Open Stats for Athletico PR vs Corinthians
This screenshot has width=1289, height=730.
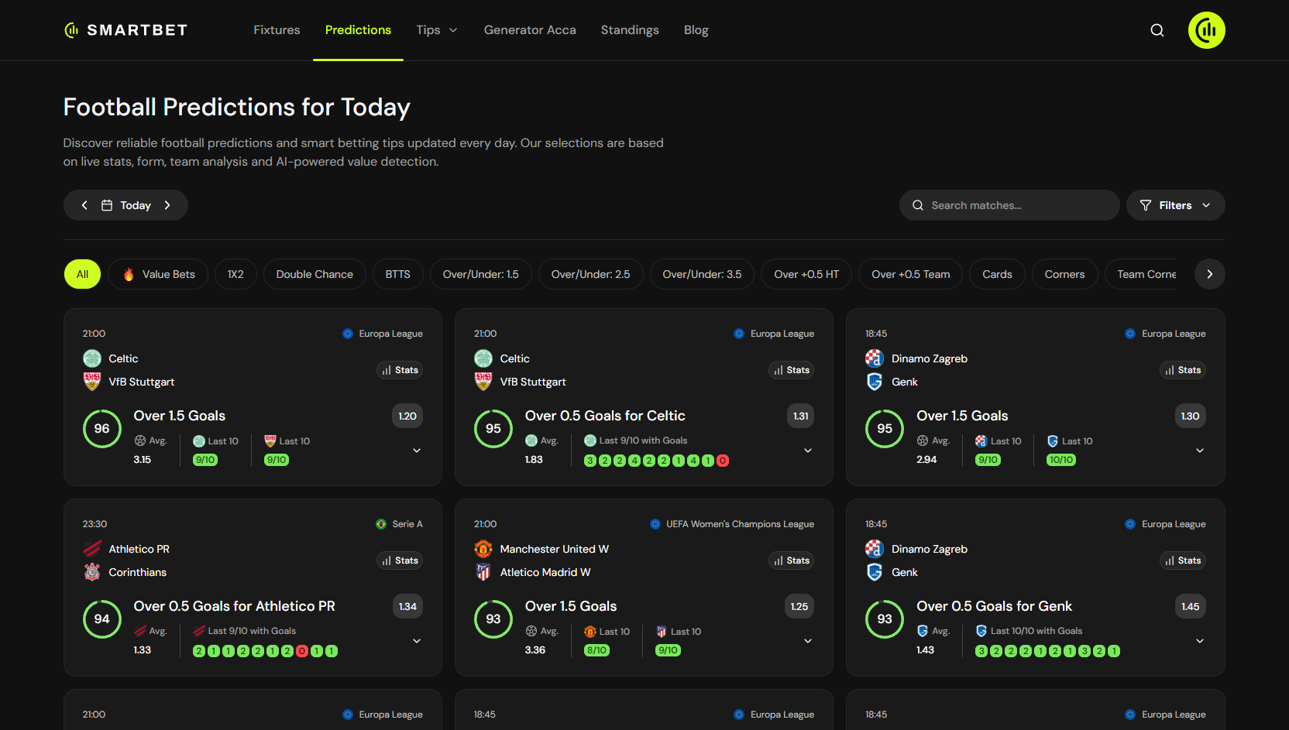(400, 560)
